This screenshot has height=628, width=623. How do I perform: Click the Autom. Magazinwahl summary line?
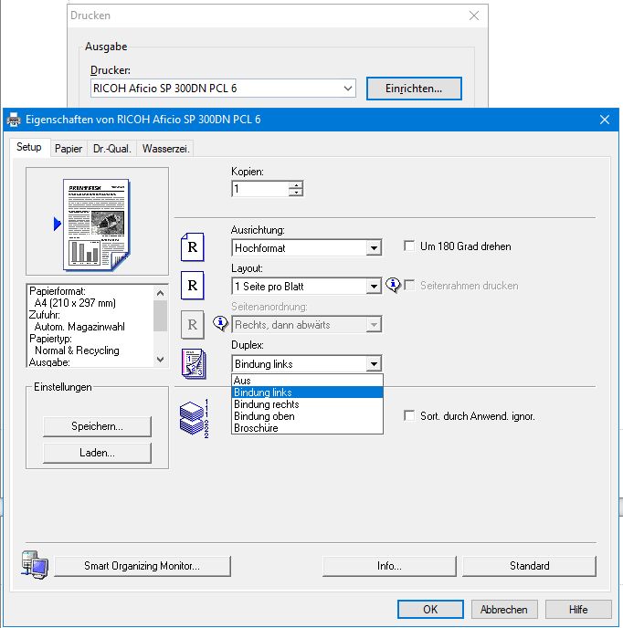pyautogui.click(x=79, y=327)
